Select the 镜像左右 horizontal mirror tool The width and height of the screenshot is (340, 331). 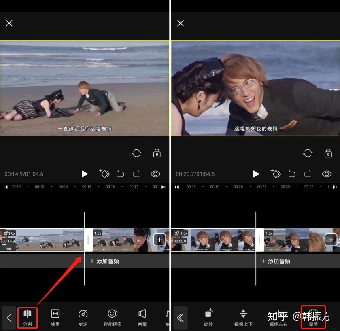[278, 318]
